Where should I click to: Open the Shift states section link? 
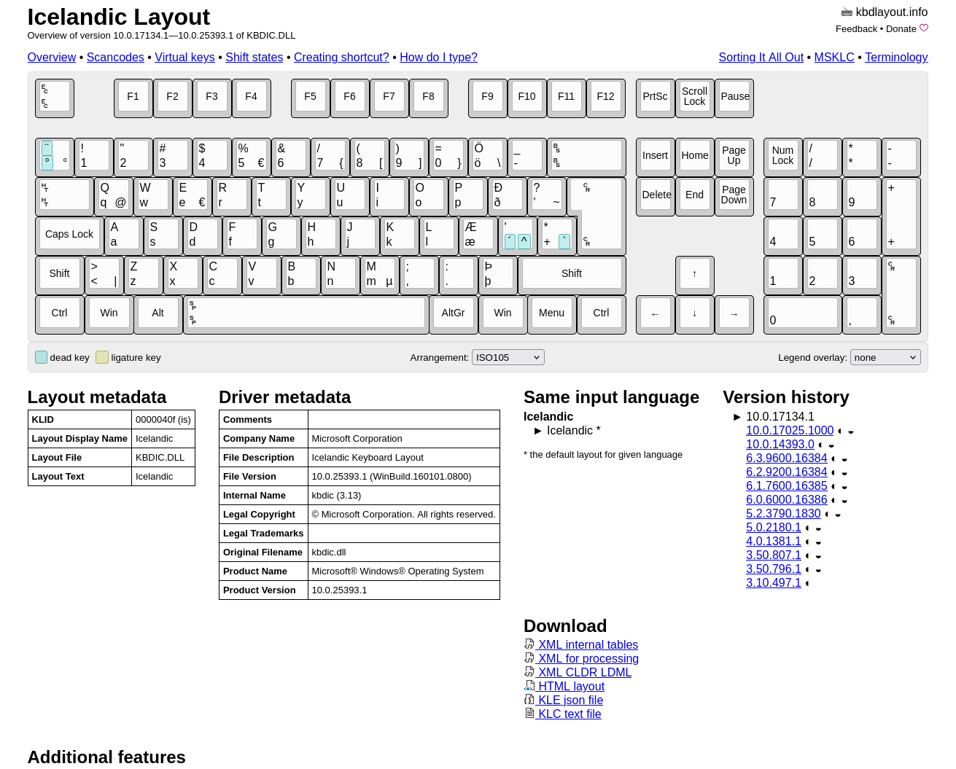tap(254, 58)
